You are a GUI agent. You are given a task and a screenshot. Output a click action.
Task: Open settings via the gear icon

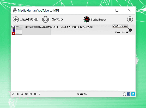18,94
